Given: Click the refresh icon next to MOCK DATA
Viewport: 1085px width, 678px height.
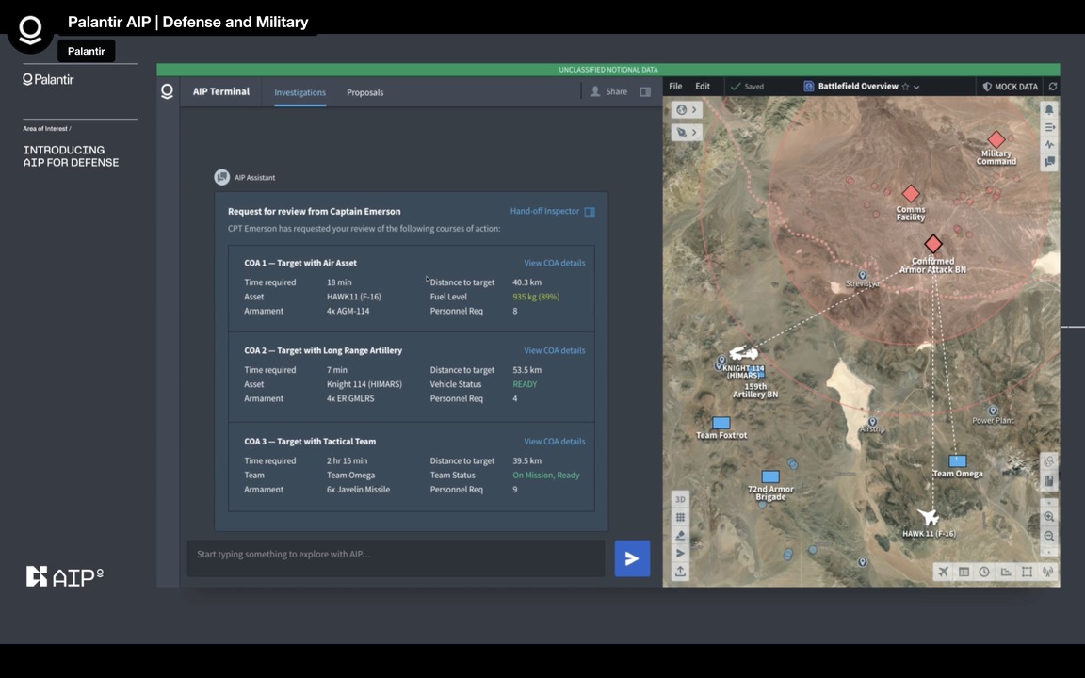Looking at the screenshot, I should pos(1052,87).
